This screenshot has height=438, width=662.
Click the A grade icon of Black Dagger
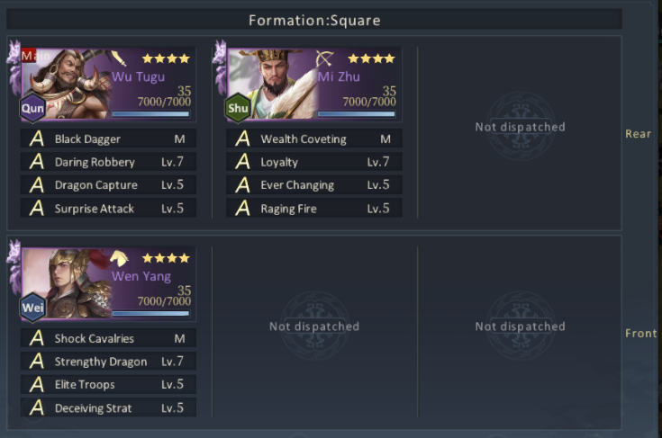[x=37, y=139]
